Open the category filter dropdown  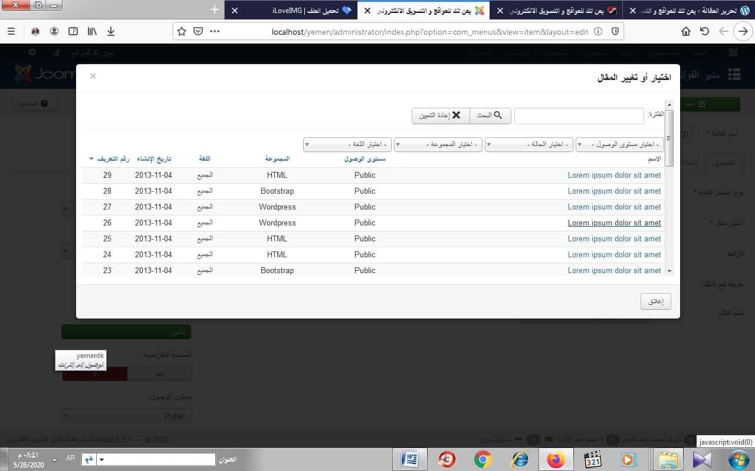click(438, 144)
